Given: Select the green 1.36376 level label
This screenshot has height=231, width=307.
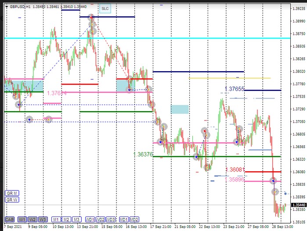Looking at the screenshot, I should [x=142, y=154].
